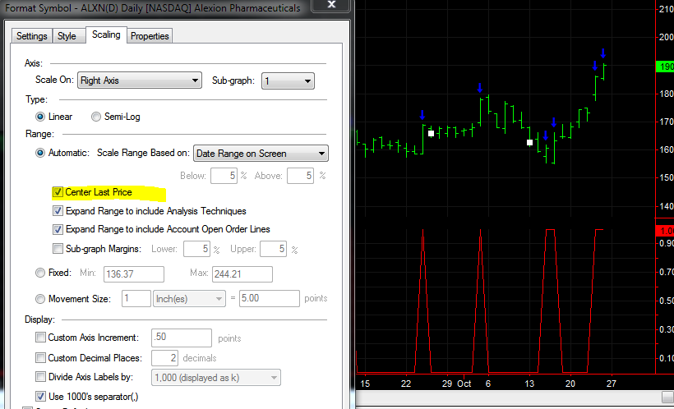Click the 27 date label on axis

(612, 384)
